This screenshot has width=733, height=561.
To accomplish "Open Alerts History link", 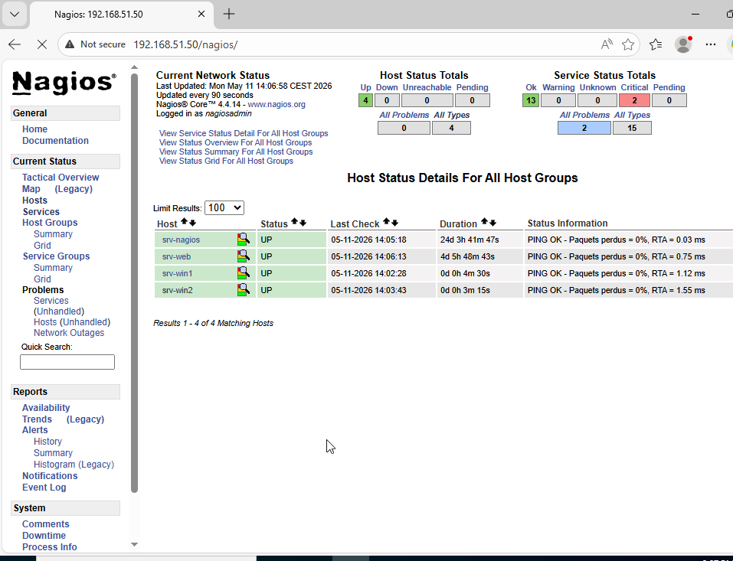I will coord(47,442).
